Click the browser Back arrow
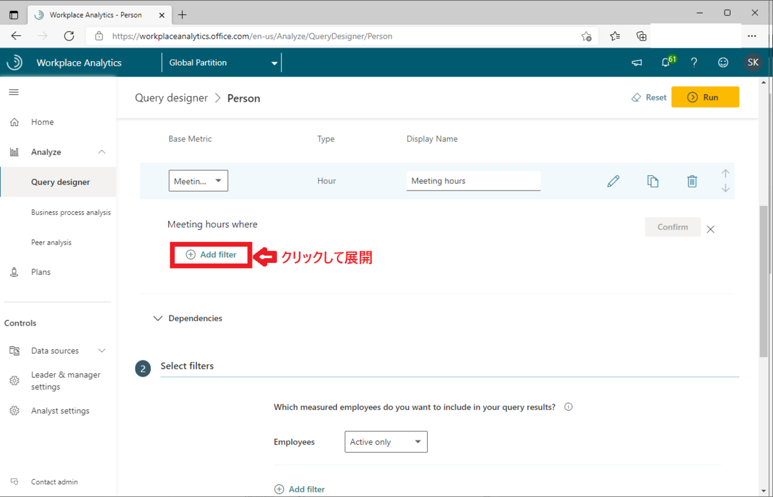This screenshot has width=773, height=497. (x=16, y=36)
